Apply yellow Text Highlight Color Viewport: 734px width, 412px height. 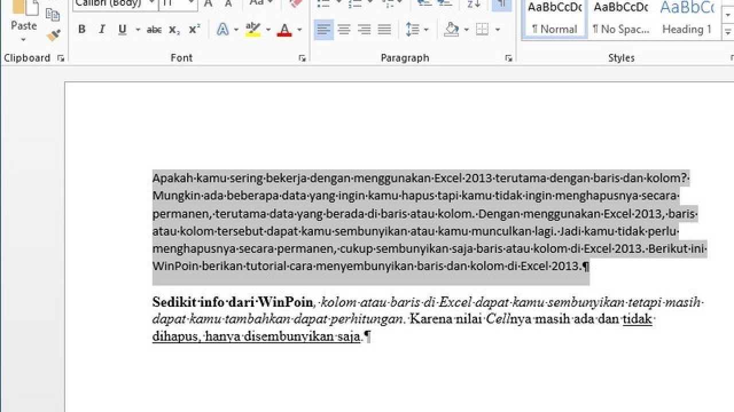(x=252, y=30)
